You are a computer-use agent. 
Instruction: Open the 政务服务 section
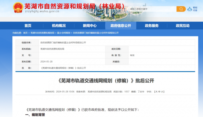click(x=152, y=26)
